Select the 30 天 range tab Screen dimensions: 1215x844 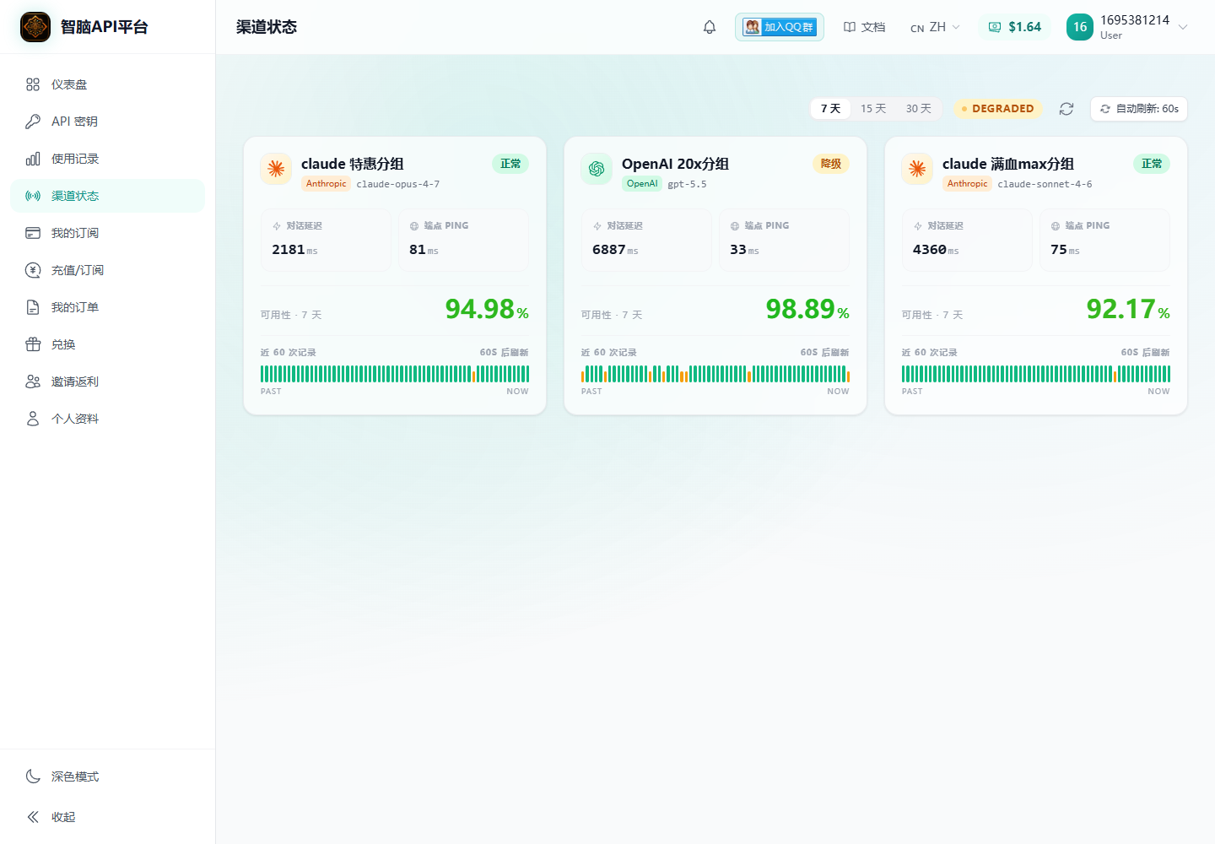919,109
